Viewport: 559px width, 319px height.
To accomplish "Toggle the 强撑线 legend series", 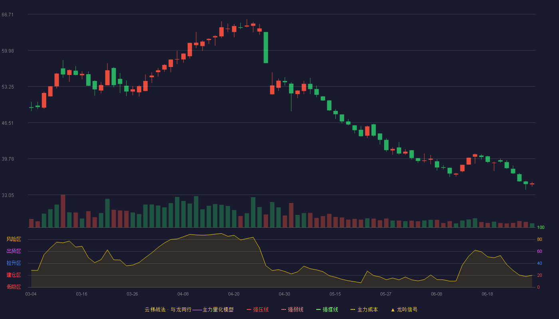I will pyautogui.click(x=327, y=309).
